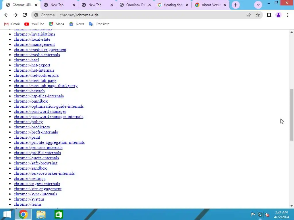Open chrome://net-internals link
This screenshot has width=294, height=220.
34,70
